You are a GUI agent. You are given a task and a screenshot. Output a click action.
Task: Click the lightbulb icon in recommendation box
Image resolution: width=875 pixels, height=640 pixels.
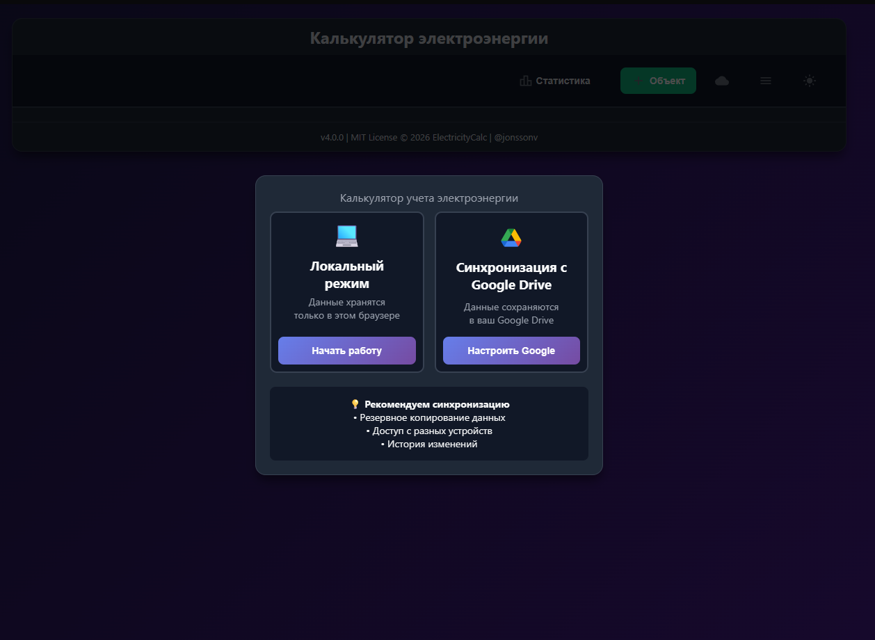(x=355, y=403)
